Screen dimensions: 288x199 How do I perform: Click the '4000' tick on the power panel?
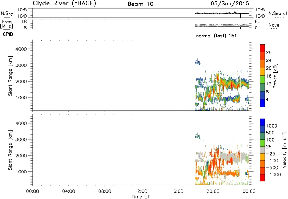click(x=21, y=49)
